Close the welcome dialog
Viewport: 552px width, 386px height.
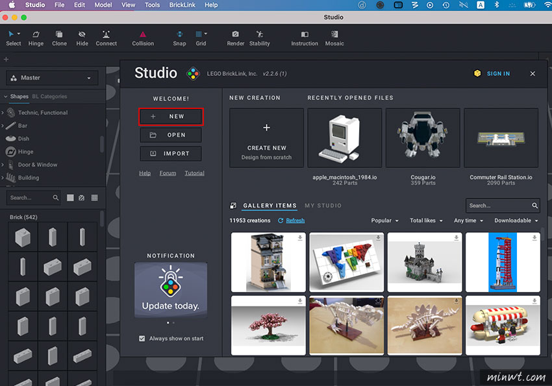point(533,73)
